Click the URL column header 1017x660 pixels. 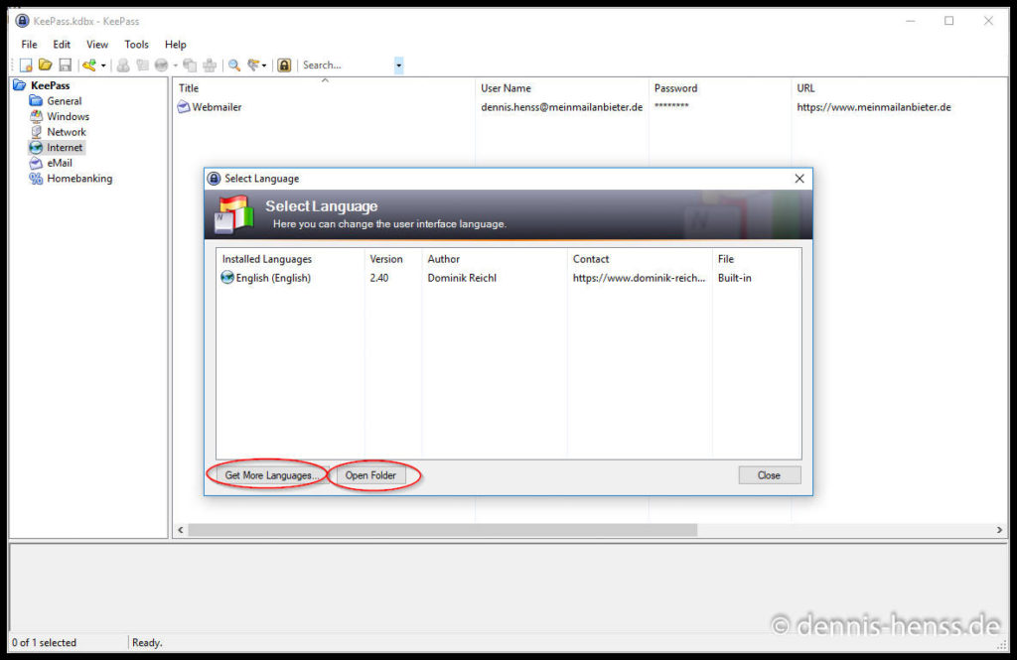[900, 88]
